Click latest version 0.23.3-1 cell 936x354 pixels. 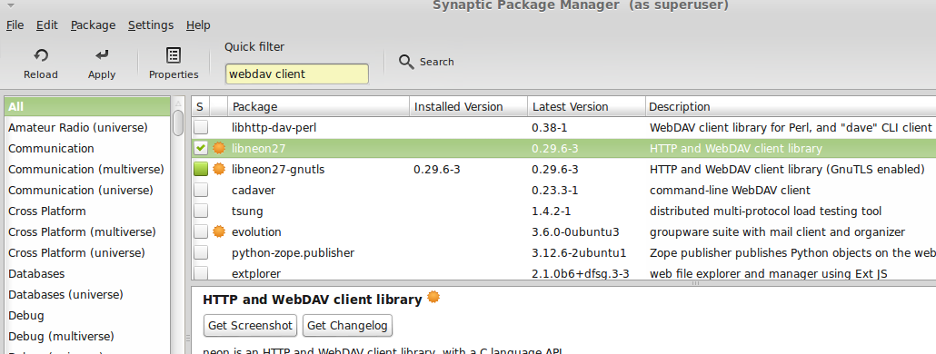pyautogui.click(x=554, y=190)
